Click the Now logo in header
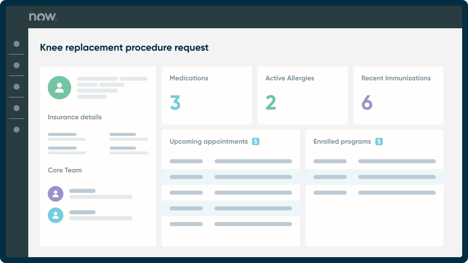The height and width of the screenshot is (263, 468). (x=43, y=17)
